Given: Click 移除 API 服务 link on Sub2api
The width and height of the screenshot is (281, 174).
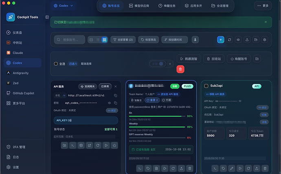Looking at the screenshot, I should pyautogui.click(x=215, y=94).
